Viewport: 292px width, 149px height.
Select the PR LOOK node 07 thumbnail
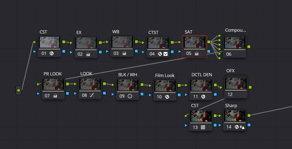53,84
